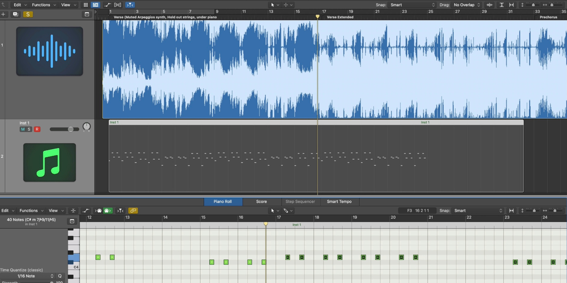The image size is (567, 283).
Task: Open piano roll left-click tool menu
Action: (x=275, y=211)
